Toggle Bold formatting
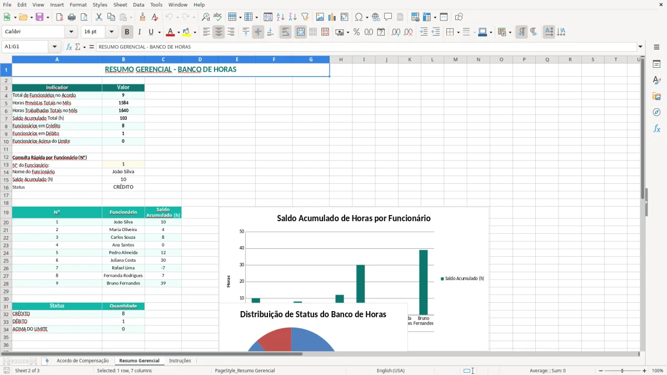The width and height of the screenshot is (667, 375). pyautogui.click(x=127, y=32)
